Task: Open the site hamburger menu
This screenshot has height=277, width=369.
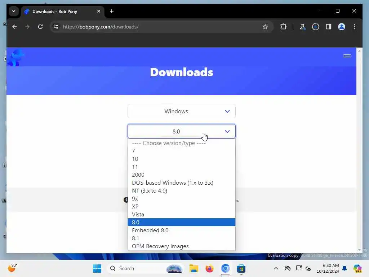Action: (x=347, y=56)
